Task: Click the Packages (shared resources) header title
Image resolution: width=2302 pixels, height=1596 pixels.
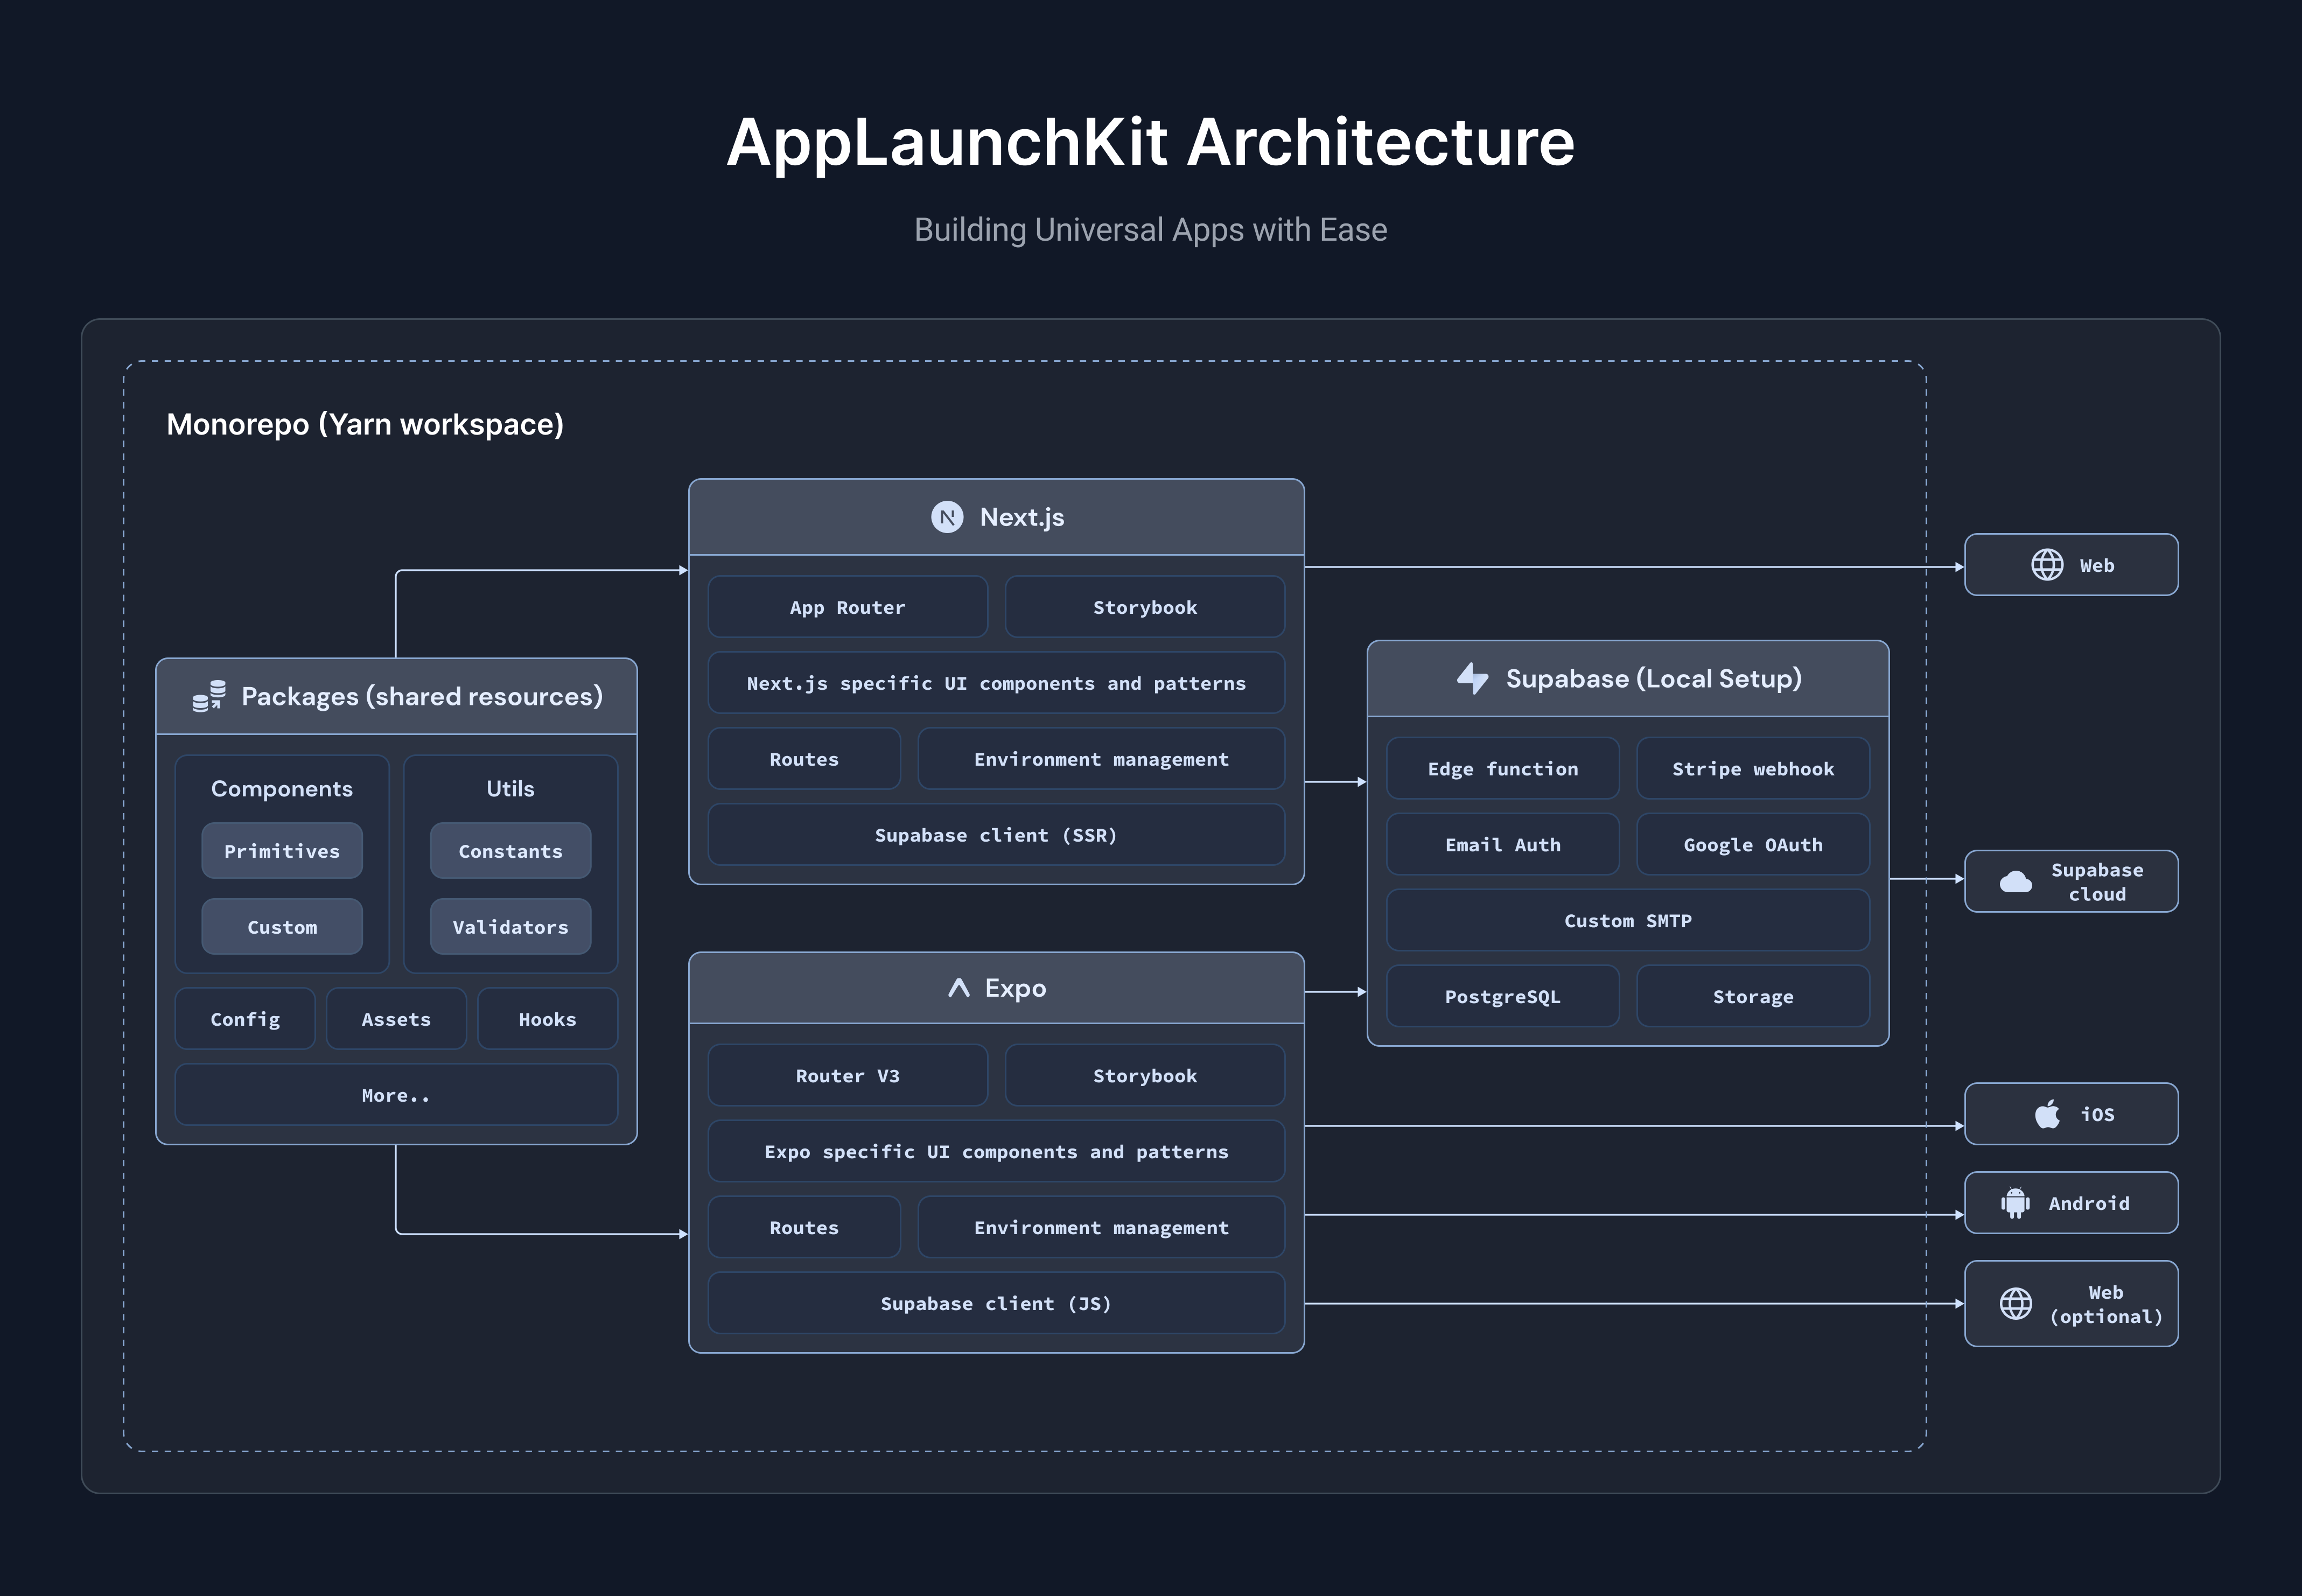Action: (x=422, y=696)
